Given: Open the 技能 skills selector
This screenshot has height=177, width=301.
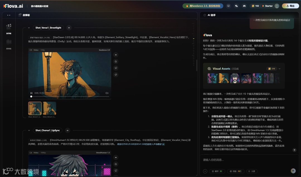Looking at the screenshot, I should (235, 171).
